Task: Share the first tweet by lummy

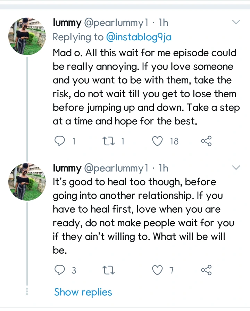Action: (x=206, y=141)
